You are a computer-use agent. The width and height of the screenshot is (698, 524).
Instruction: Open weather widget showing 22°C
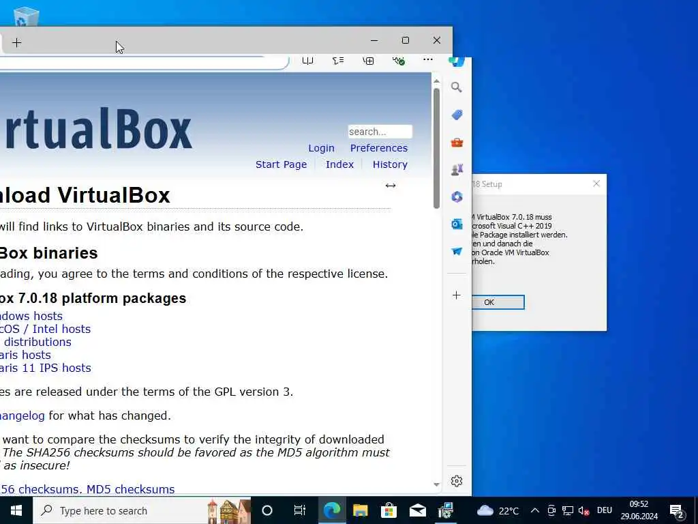pos(498,510)
